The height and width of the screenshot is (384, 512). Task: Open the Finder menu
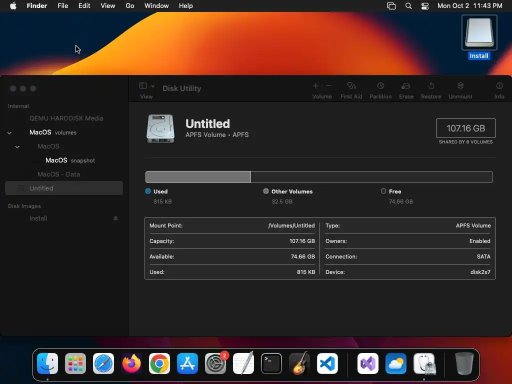pyautogui.click(x=37, y=6)
